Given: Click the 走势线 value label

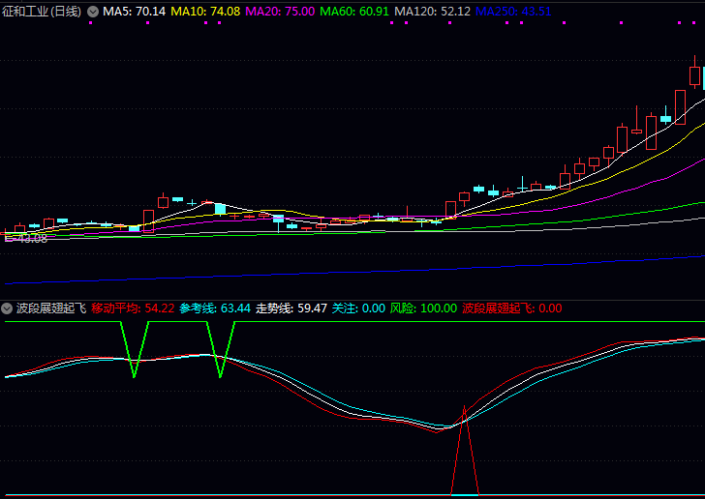Looking at the screenshot, I should 291,308.
